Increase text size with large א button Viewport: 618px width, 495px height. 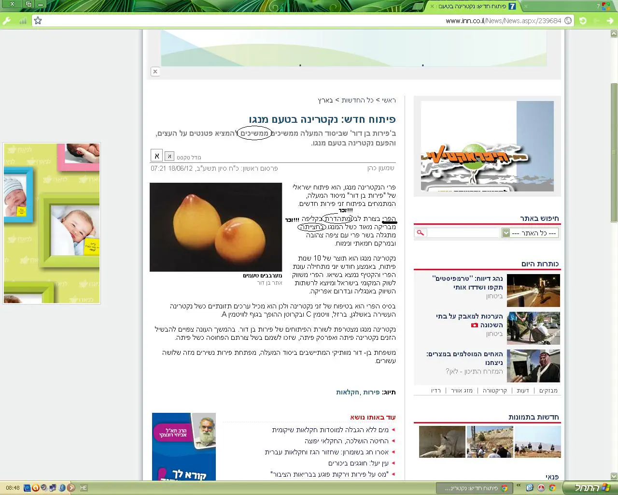point(156,156)
